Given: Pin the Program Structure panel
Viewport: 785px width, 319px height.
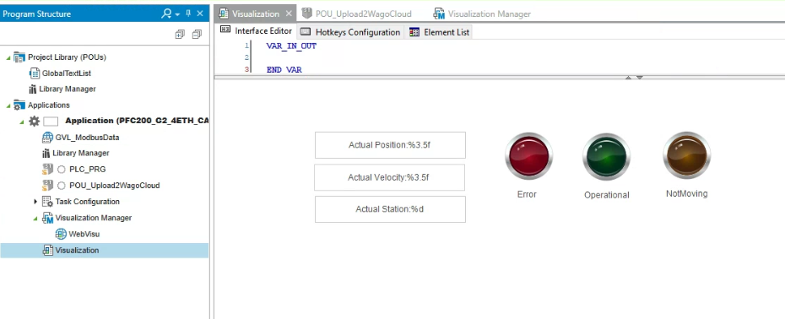Looking at the screenshot, I should pos(188,14).
